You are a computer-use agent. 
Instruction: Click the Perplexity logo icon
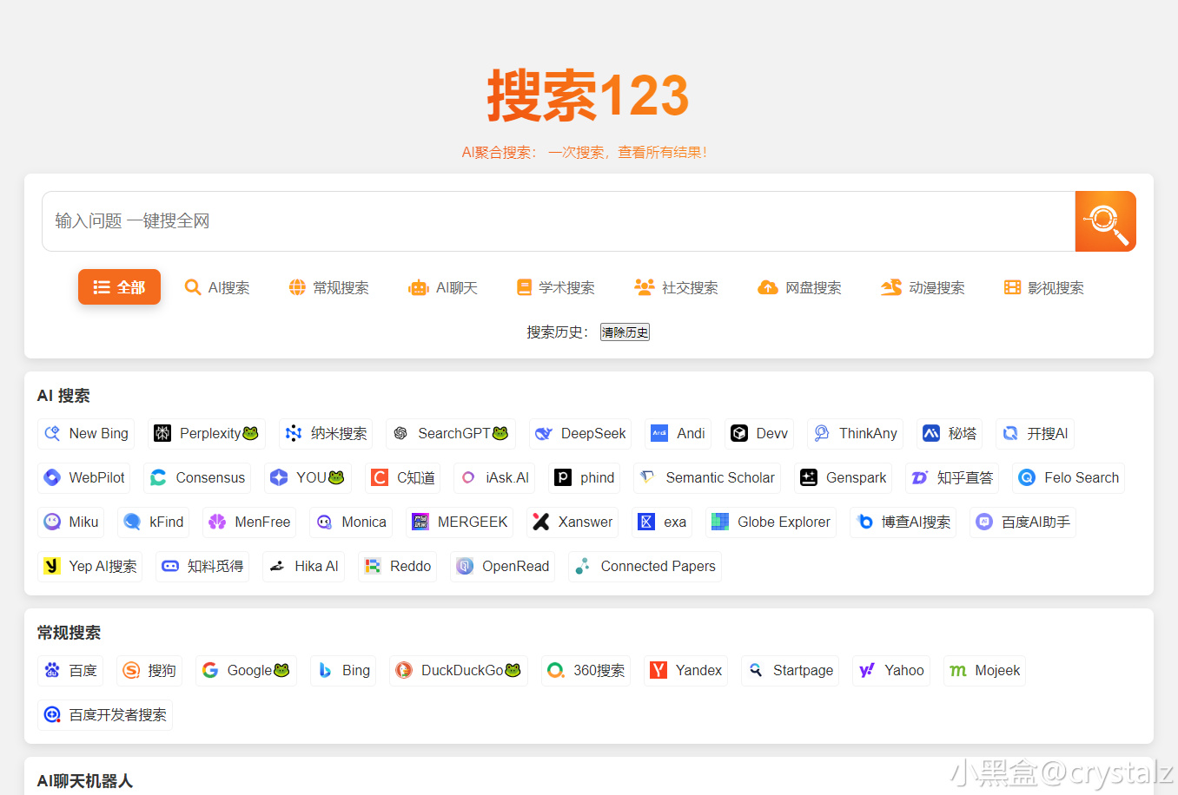[162, 433]
